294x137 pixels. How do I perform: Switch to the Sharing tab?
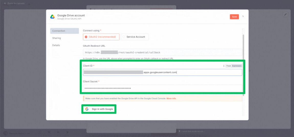click(x=57, y=38)
